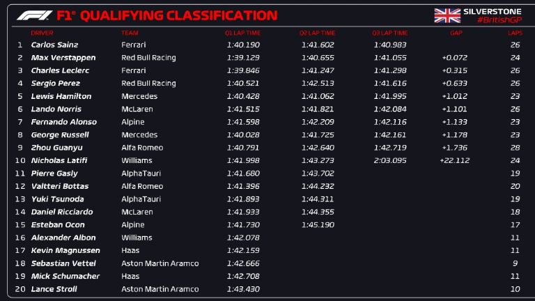Click Fernando Alonso's driver name
This screenshot has height=301, width=535.
pos(63,122)
